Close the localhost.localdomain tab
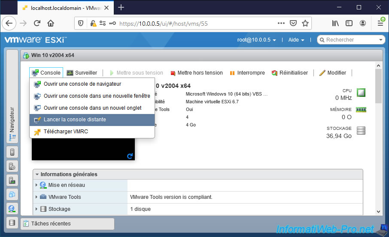Image resolution: width=389 pixels, height=237 pixels. (x=106, y=8)
